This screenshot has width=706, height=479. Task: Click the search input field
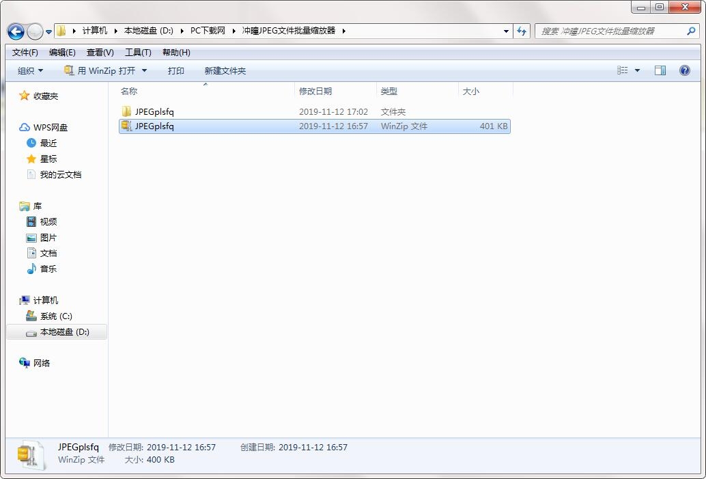tap(610, 31)
